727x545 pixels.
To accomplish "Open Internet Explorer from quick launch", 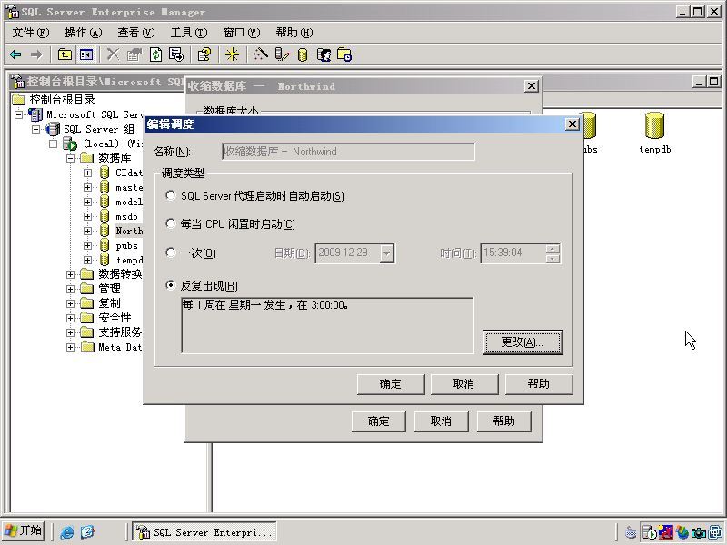I will click(66, 531).
